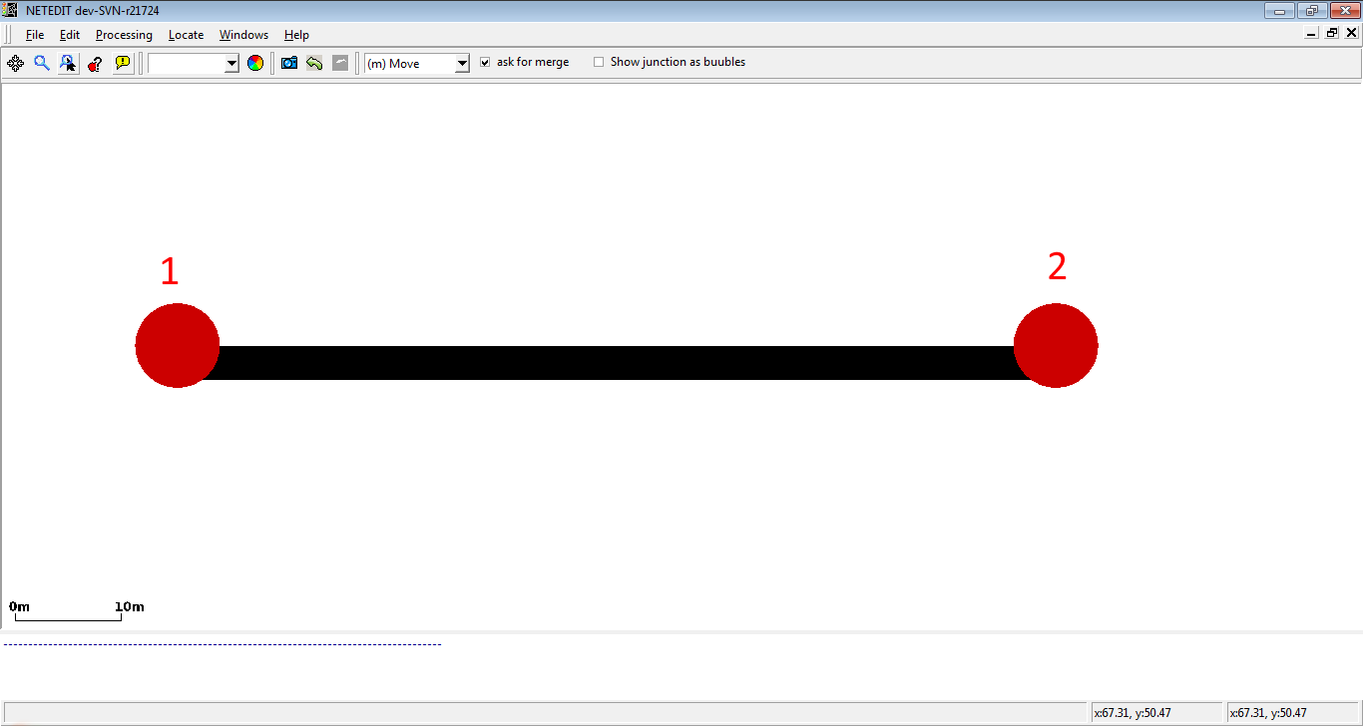Open the empty coloring scheme dropdown
Viewport: 1363px width, 726px height.
(194, 64)
